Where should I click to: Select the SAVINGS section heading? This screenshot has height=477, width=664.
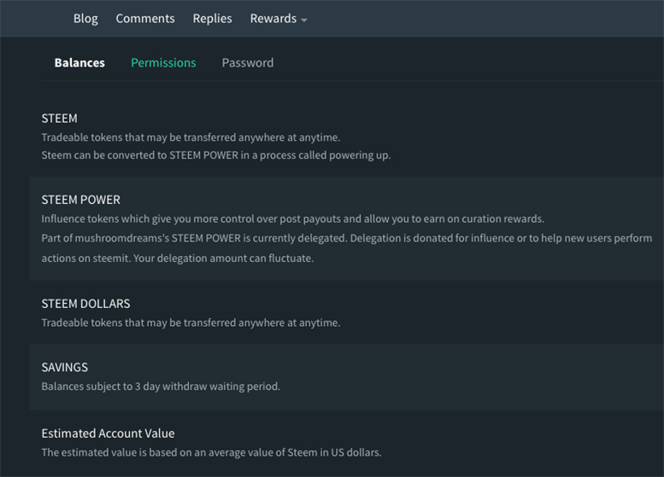click(x=65, y=367)
